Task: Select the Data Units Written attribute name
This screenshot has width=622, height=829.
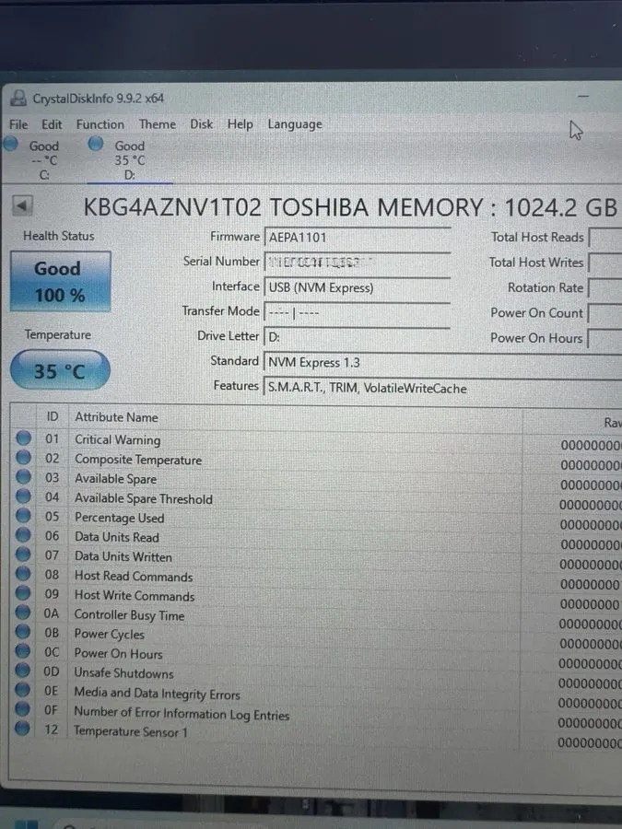Action: pyautogui.click(x=123, y=556)
